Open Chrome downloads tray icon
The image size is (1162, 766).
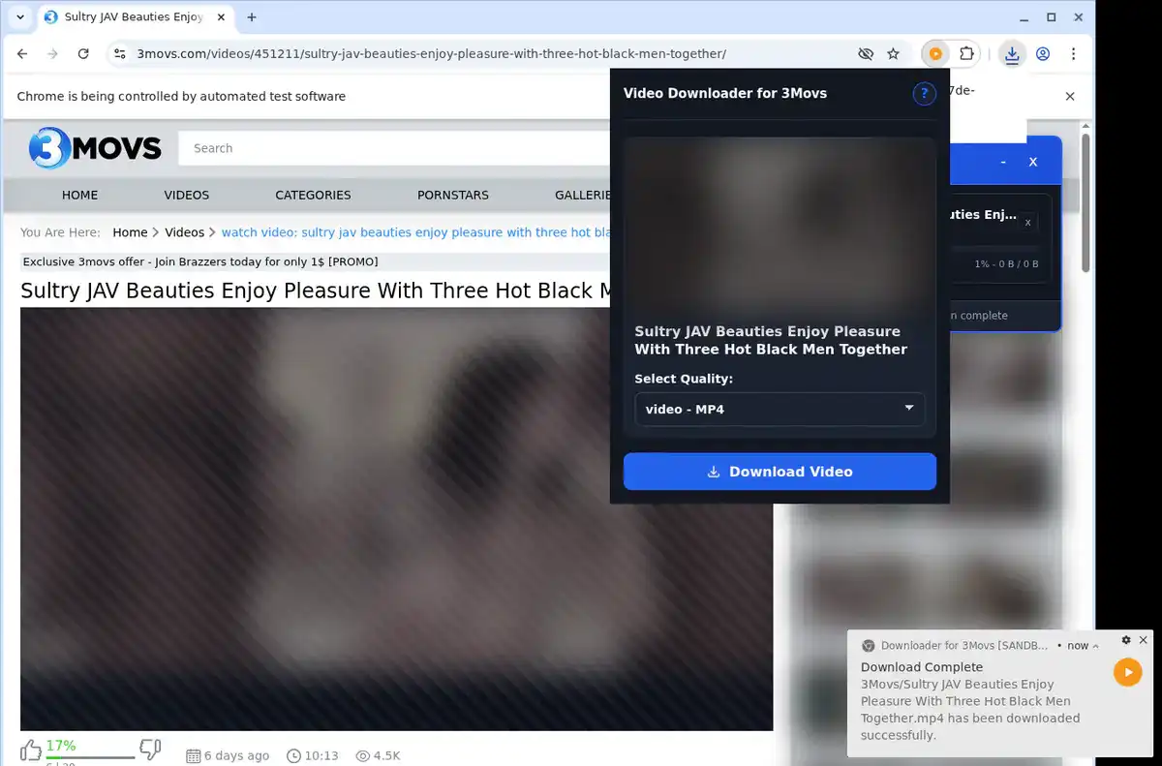click(1012, 54)
